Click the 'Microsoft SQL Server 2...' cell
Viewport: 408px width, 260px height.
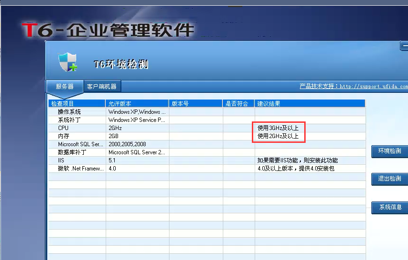click(137, 152)
